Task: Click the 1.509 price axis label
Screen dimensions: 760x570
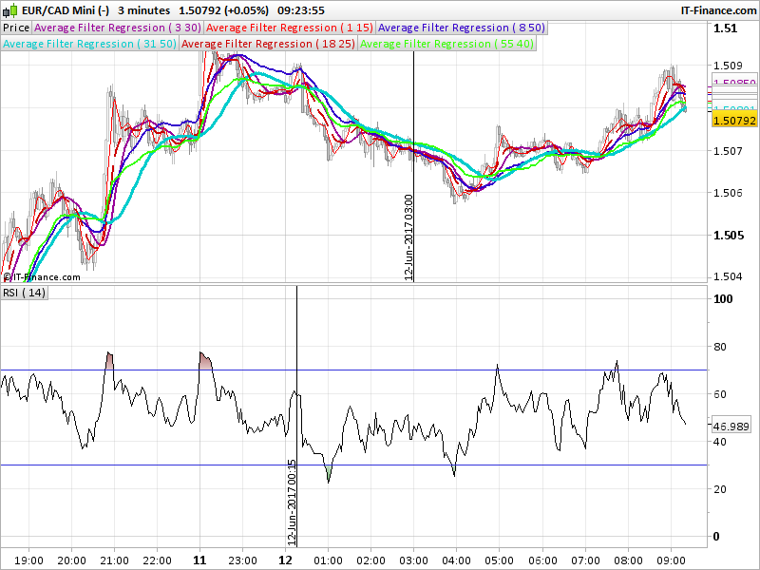Action: pos(728,66)
